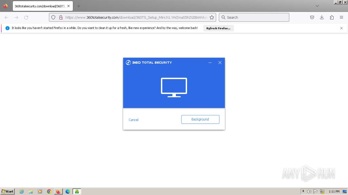Click the Show desktop tray button
Image resolution: width=348 pixels, height=195 pixels.
tap(345, 191)
